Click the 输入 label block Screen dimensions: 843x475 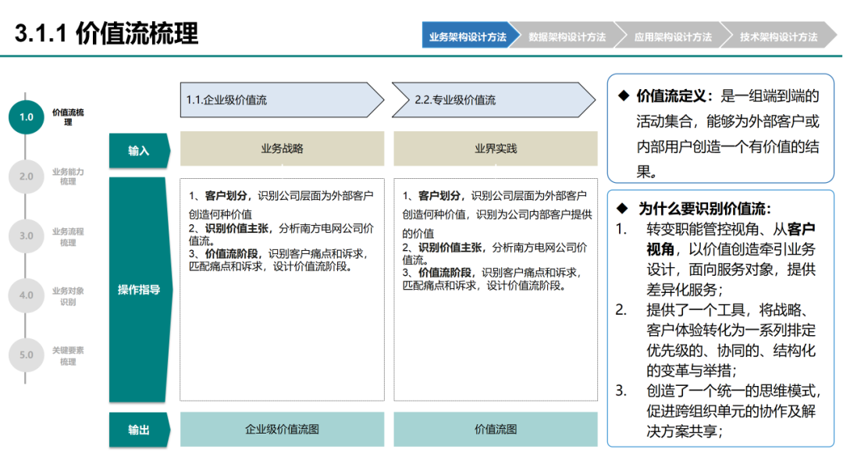[x=139, y=151]
